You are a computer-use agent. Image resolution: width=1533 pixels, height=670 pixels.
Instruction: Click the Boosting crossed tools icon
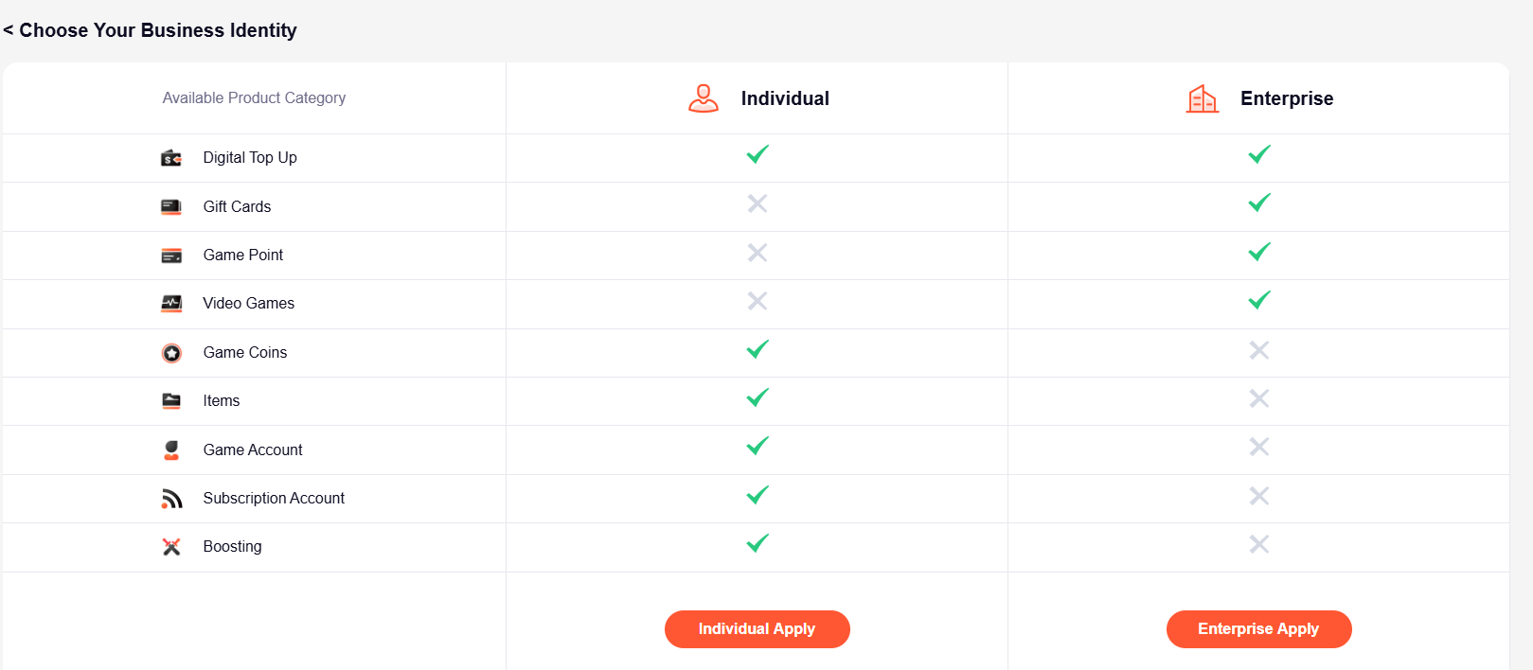tap(171, 547)
